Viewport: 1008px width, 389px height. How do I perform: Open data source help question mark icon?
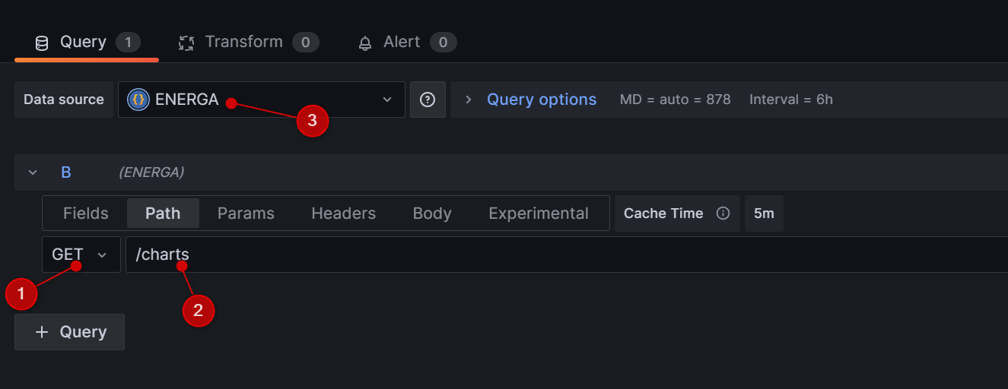tap(428, 100)
